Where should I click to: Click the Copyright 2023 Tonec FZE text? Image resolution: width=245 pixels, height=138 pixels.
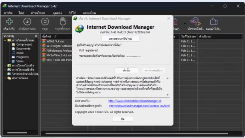tap(104, 112)
